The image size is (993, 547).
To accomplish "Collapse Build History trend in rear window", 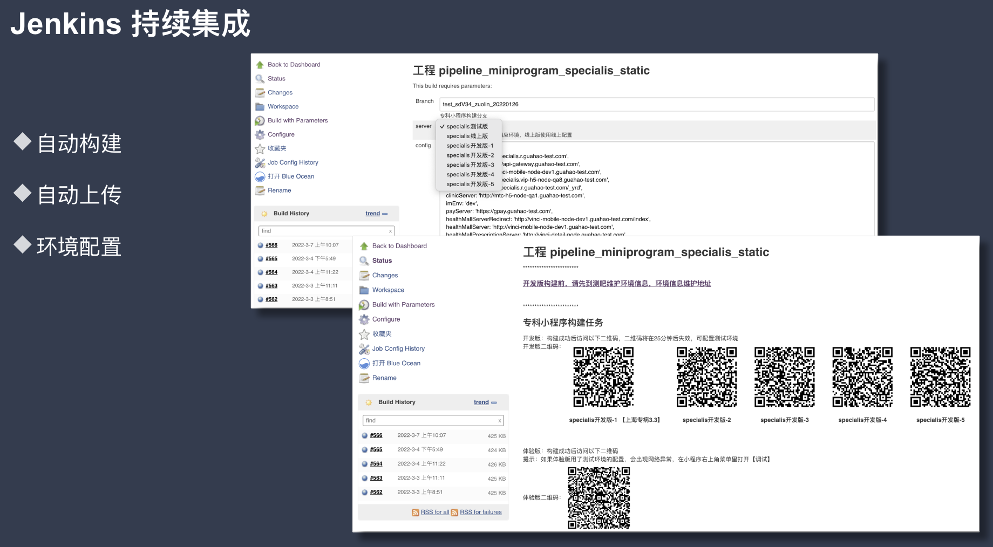I will [385, 214].
